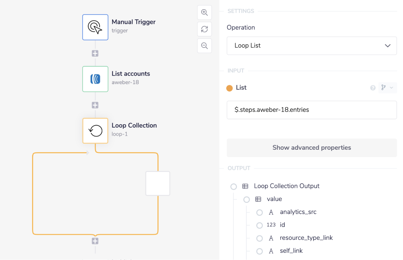The height and width of the screenshot is (260, 403).
Task: Open the Operation dropdown showing Loop List
Action: pos(312,46)
